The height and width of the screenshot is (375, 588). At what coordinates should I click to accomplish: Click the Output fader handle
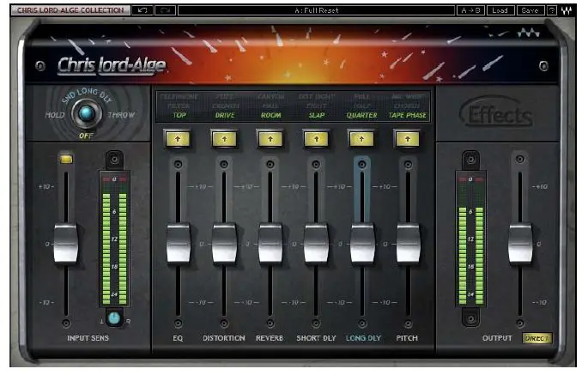520,243
